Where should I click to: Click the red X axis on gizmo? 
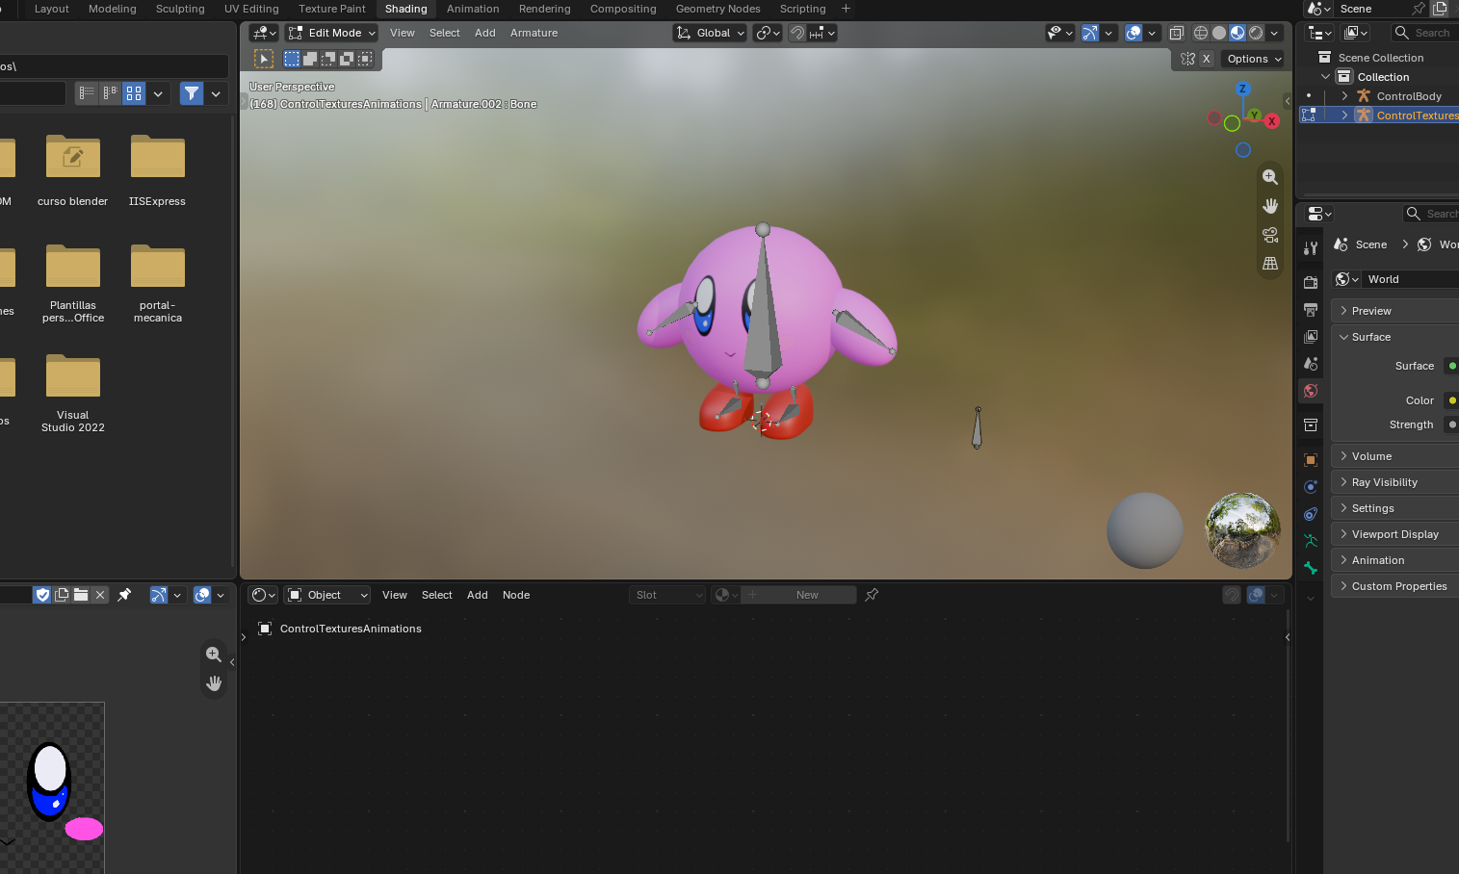1272,121
